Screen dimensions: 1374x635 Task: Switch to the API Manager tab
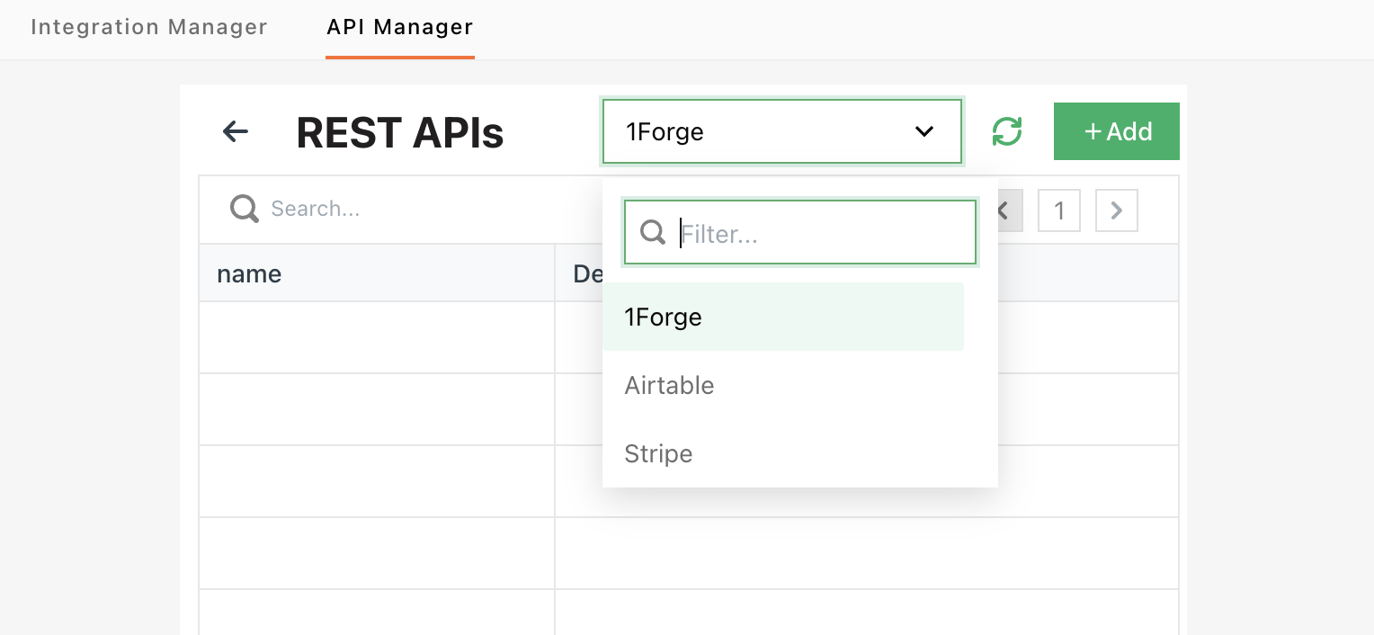(399, 28)
